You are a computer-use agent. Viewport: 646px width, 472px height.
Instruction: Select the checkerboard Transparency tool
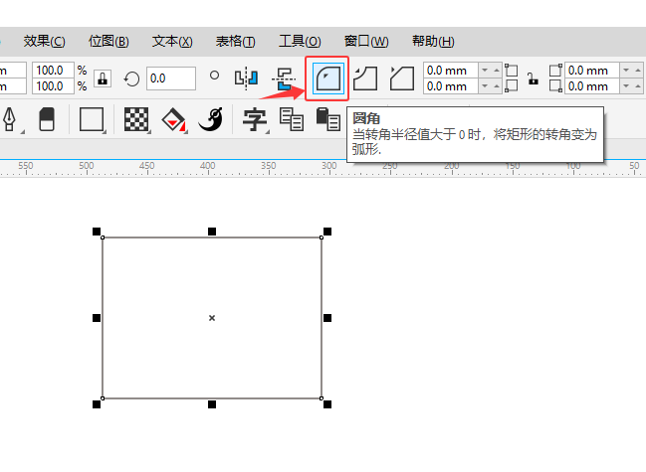click(136, 119)
